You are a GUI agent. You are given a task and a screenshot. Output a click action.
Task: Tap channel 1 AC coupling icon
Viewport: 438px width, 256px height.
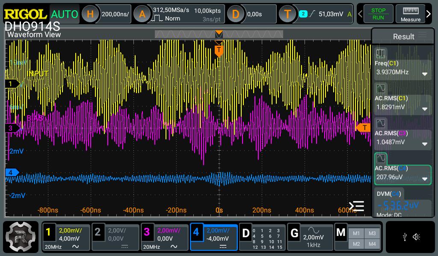click(x=75, y=247)
